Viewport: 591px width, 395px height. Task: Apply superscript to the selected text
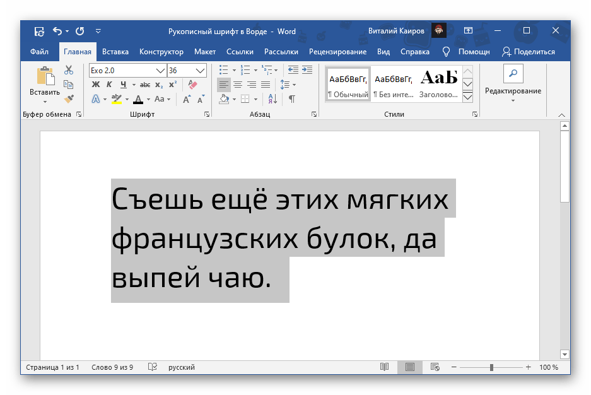coord(172,85)
